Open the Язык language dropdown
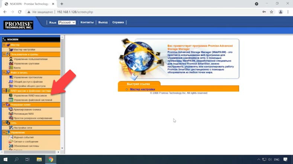 pos(67,22)
